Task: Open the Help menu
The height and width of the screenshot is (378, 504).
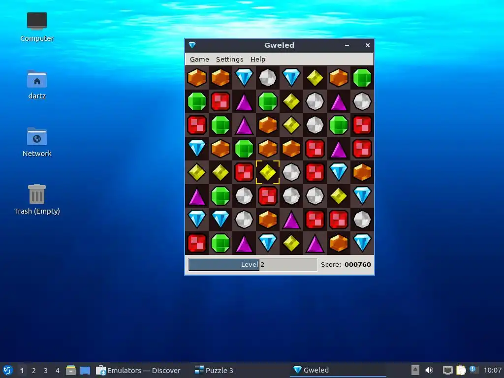Action: pyautogui.click(x=258, y=59)
